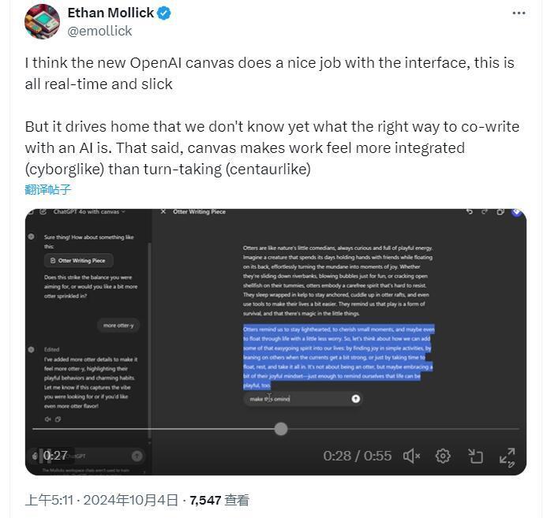Click the Otter Writing Piece canvas title

[199, 211]
